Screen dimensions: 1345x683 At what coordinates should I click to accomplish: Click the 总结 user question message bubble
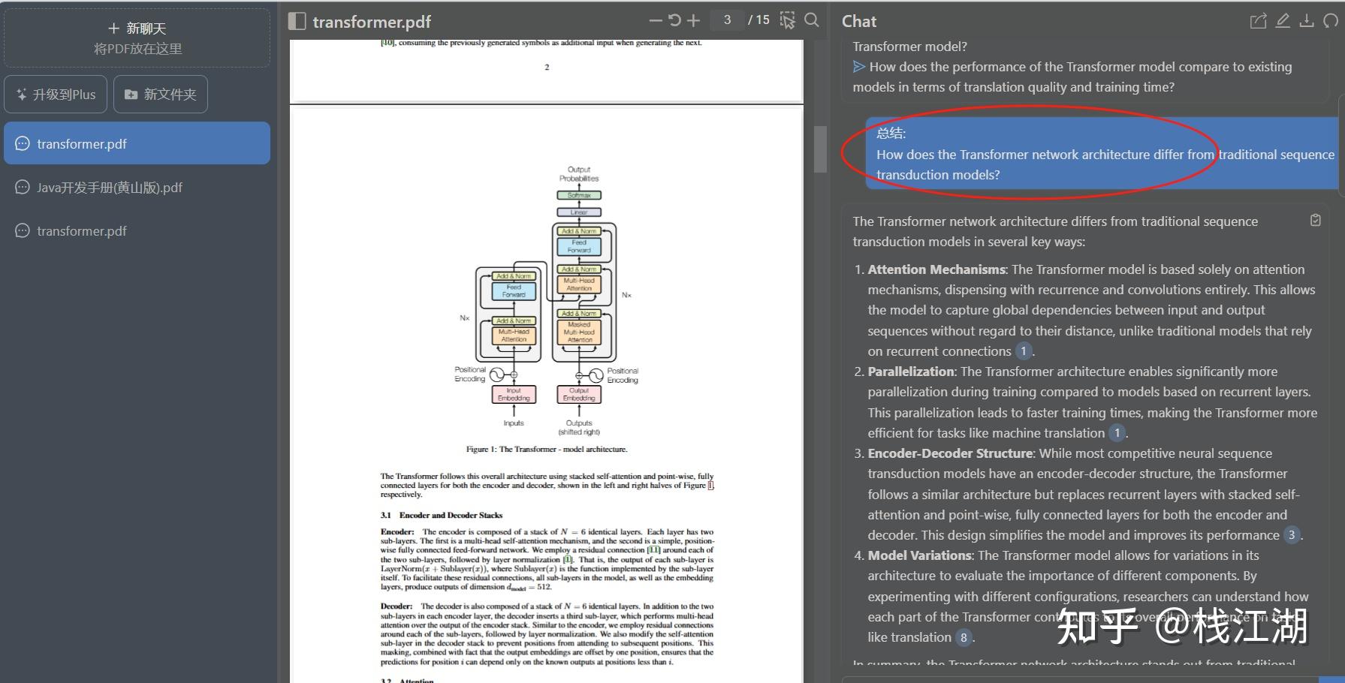pos(1102,153)
